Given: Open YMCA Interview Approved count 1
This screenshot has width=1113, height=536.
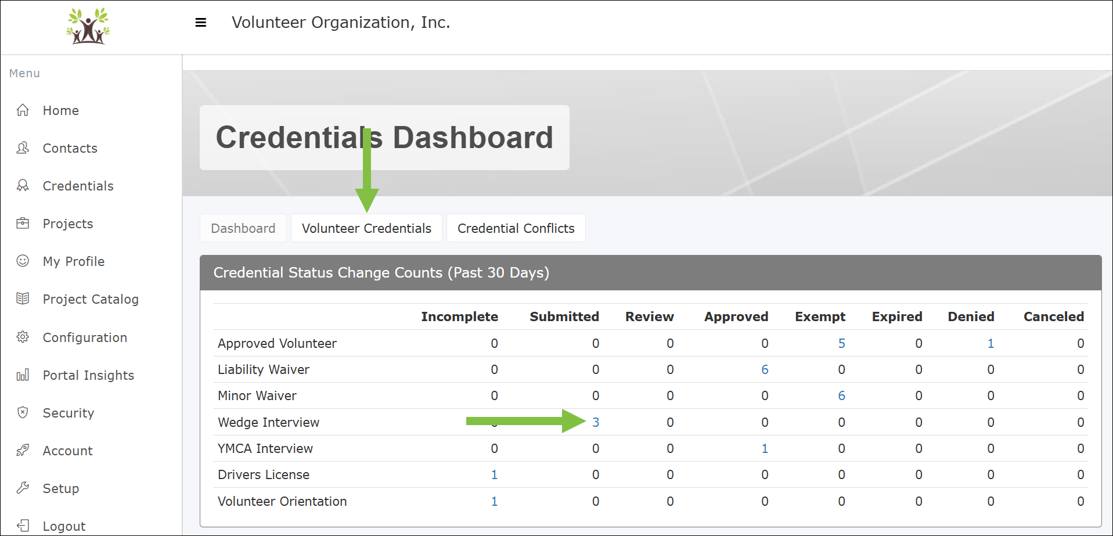Looking at the screenshot, I should 765,448.
